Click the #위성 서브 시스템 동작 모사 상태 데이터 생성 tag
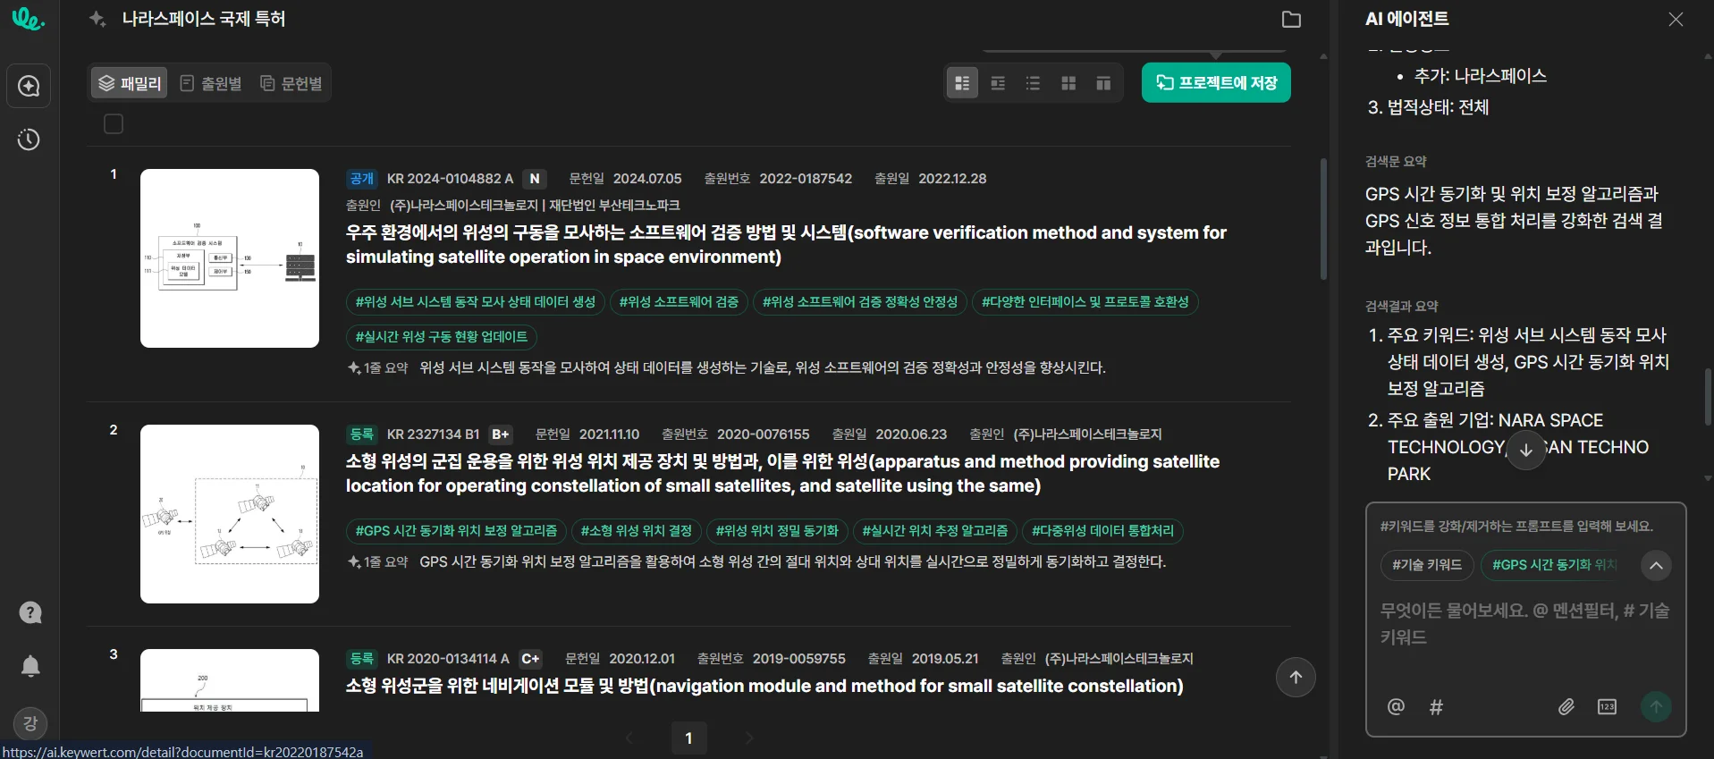 point(476,302)
